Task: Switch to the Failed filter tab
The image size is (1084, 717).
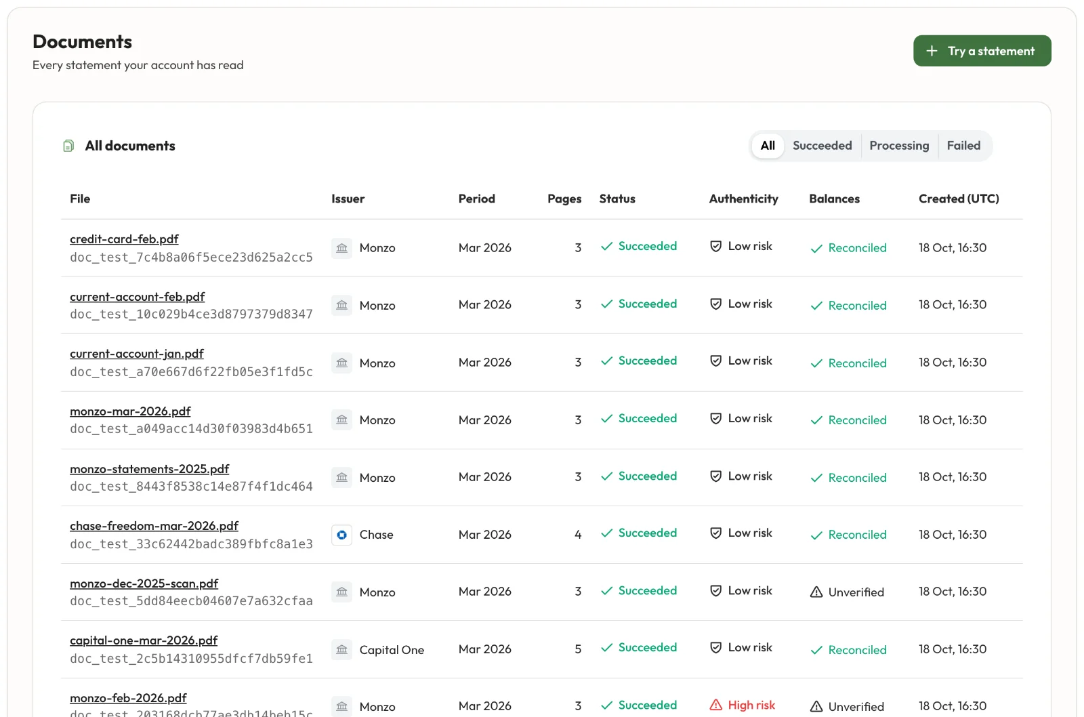Action: click(963, 146)
